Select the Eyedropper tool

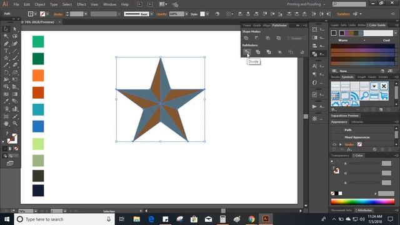[x=6, y=101]
